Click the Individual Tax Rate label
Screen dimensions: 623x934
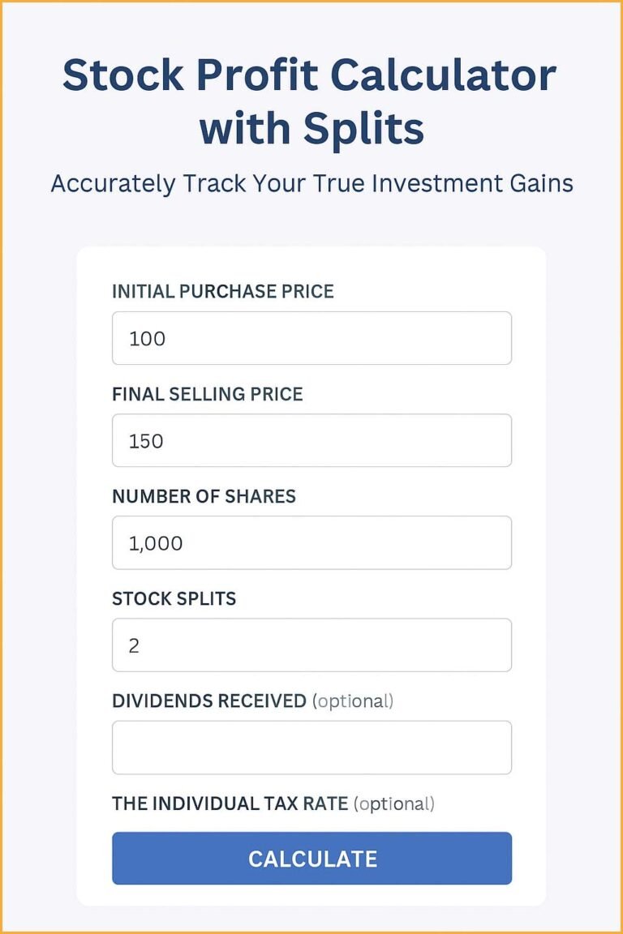point(273,803)
